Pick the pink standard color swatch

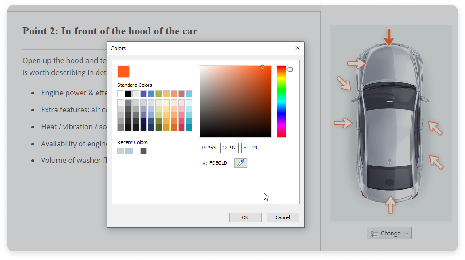181,94
